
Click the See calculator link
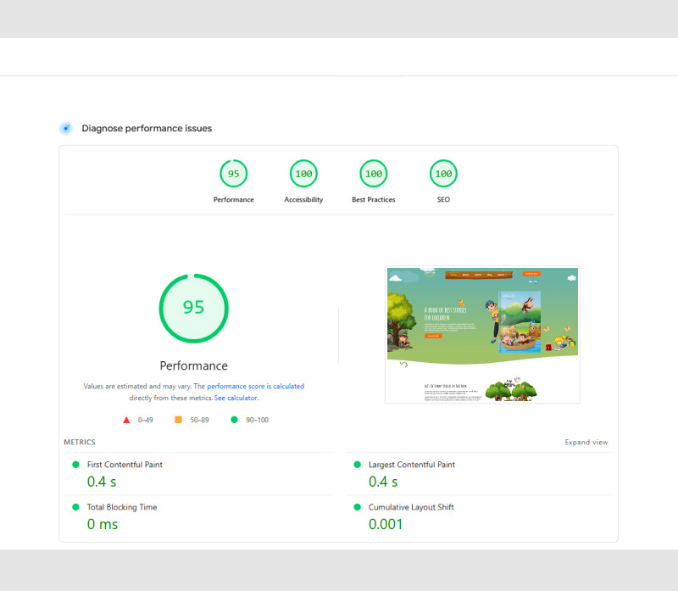[236, 398]
